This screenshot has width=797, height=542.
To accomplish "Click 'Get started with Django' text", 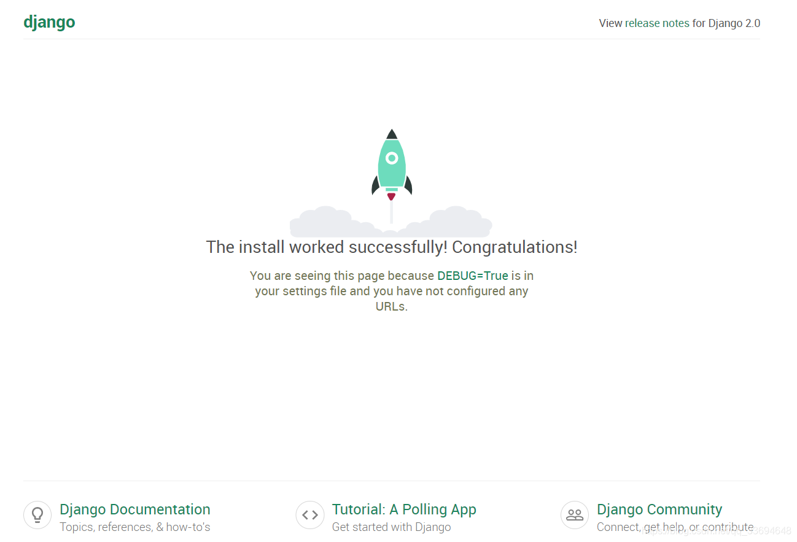I will pos(392,527).
